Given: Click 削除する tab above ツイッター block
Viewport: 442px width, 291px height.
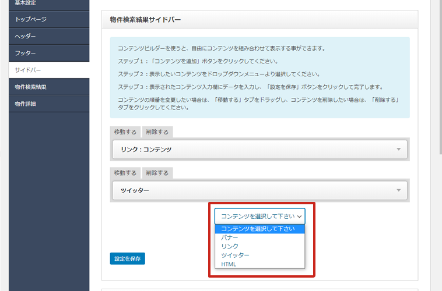Looking at the screenshot, I should pyautogui.click(x=157, y=173).
